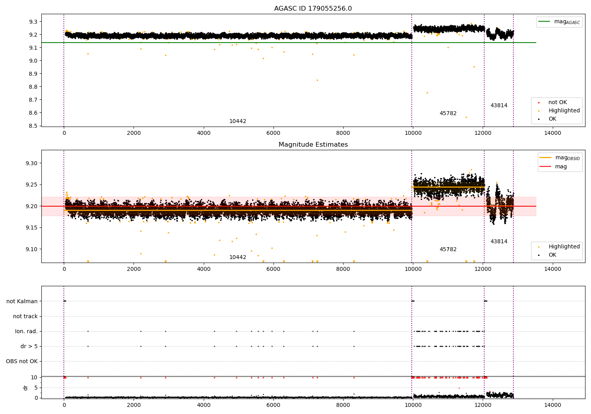Image resolution: width=591 pixels, height=414 pixels.
Task: Click the green line sample in mag AGASC legend
Action: click(545, 22)
